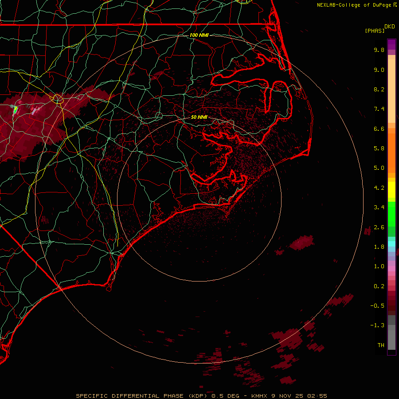Click the TH legend label
This screenshot has width=399, height=399.
click(381, 345)
